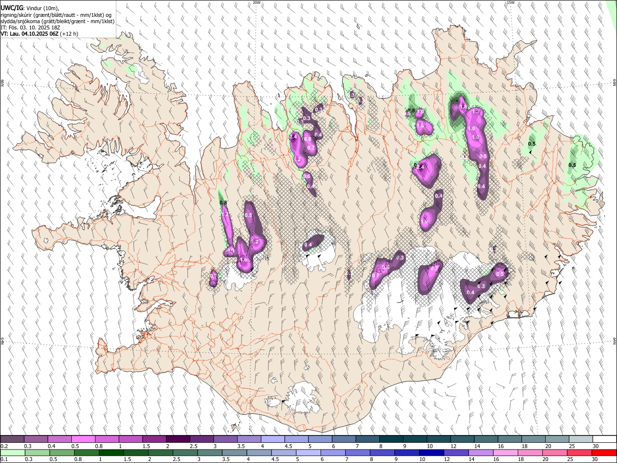The height and width of the screenshot is (463, 617).
Task: Click the bright red swatch after 30
Action: pyautogui.click(x=604, y=452)
